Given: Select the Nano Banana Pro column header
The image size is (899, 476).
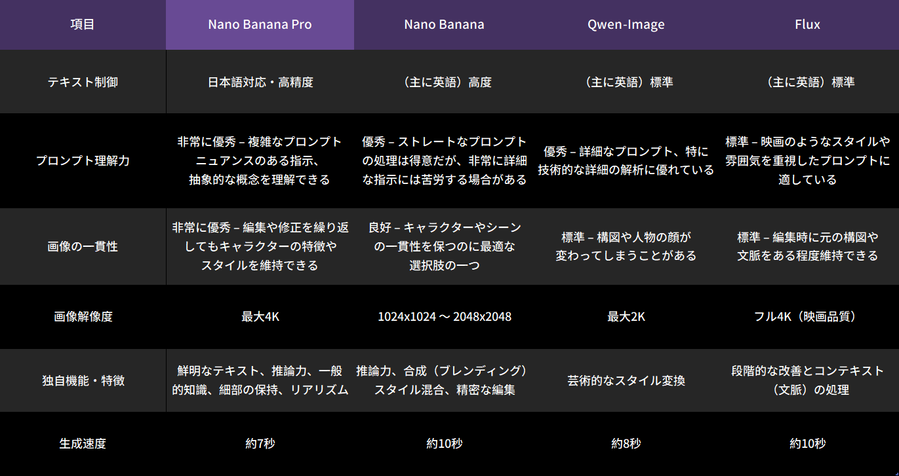Looking at the screenshot, I should 260,24.
